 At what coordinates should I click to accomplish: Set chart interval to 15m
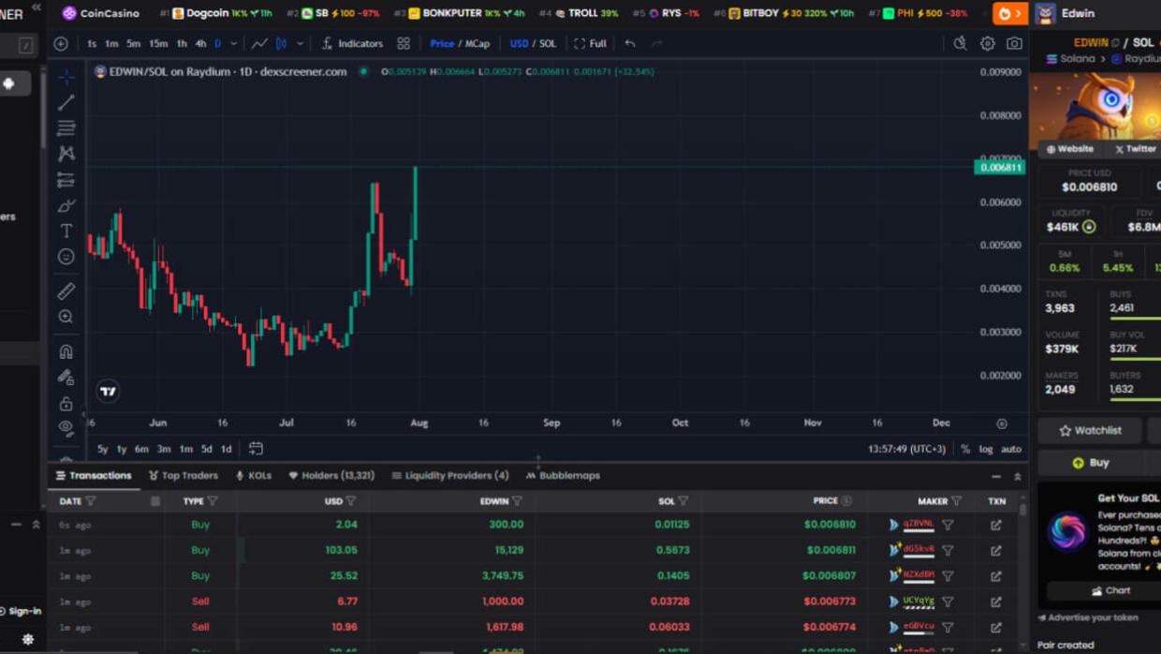tap(158, 43)
